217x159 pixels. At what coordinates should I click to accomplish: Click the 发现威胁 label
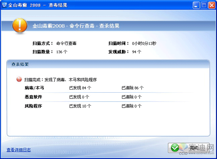119,52
